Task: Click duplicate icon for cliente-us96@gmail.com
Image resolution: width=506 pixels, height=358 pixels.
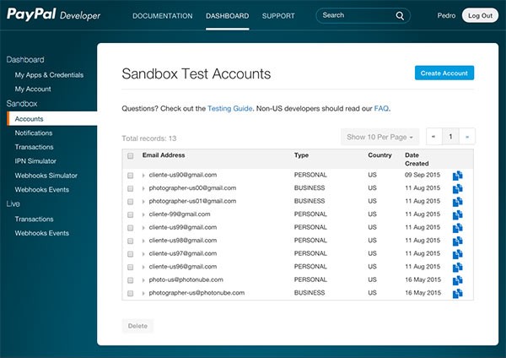Action: click(457, 267)
